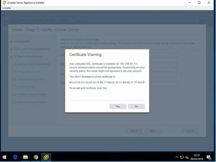Image resolution: width=216 pixels, height=162 pixels.
Task: Minimize the vCenter Installer window
Action: (x=190, y=2)
